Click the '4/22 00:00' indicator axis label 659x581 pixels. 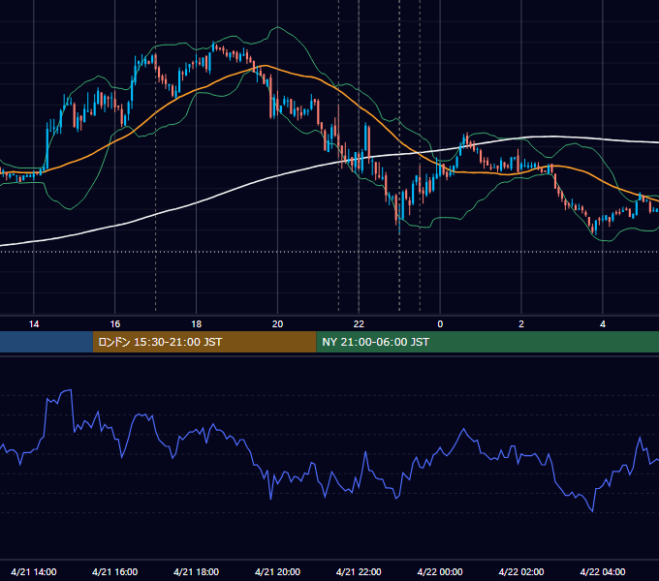coord(440,571)
